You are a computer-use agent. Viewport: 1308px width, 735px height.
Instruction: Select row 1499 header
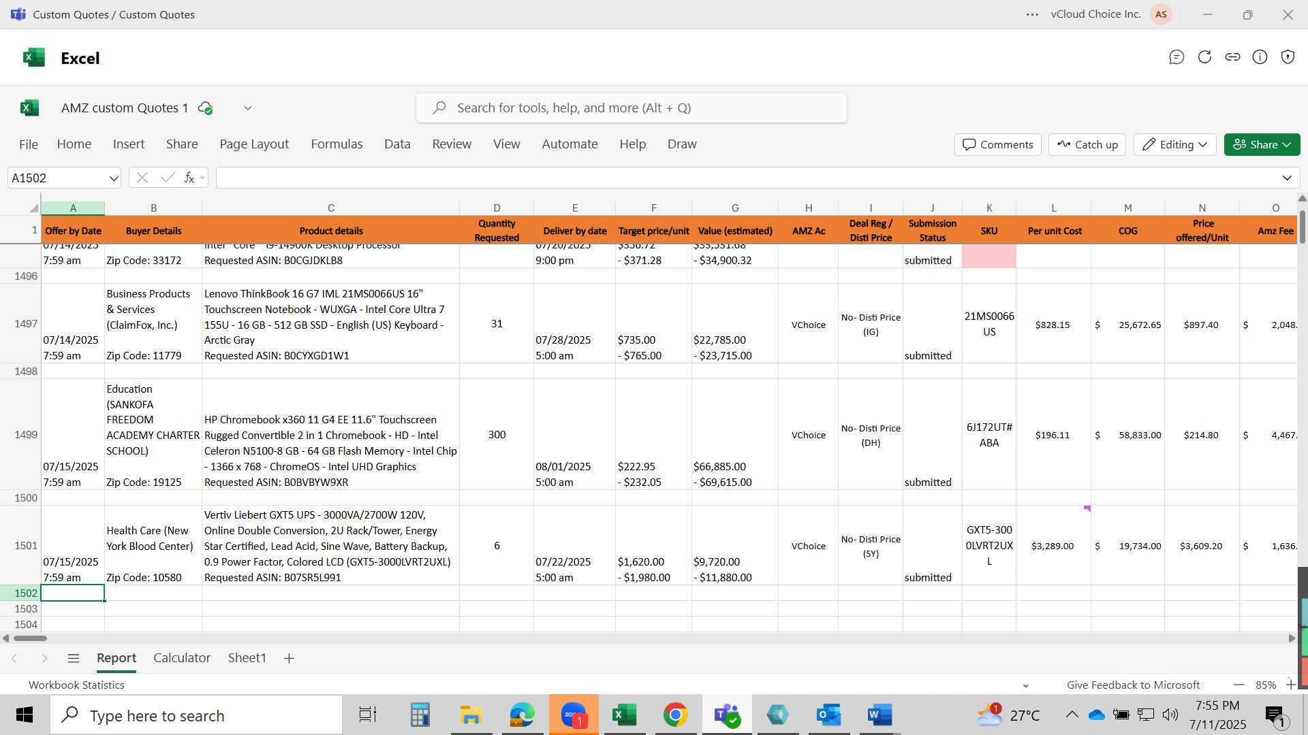click(x=20, y=434)
